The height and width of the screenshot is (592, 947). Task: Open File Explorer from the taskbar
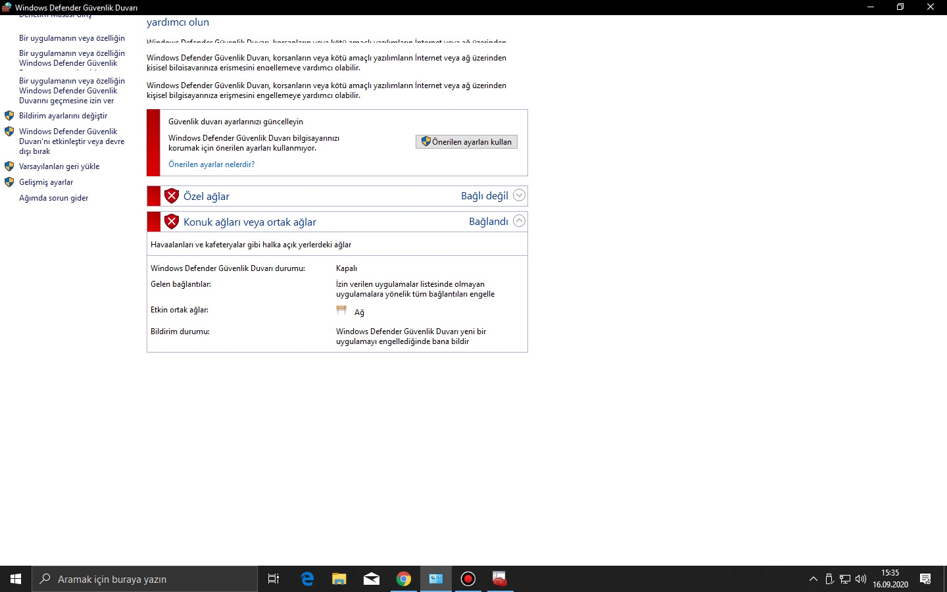point(339,579)
